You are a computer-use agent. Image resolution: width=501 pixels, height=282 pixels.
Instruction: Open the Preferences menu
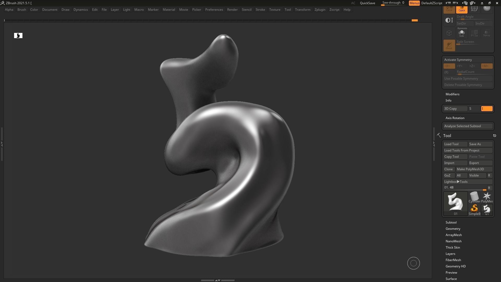[214, 10]
